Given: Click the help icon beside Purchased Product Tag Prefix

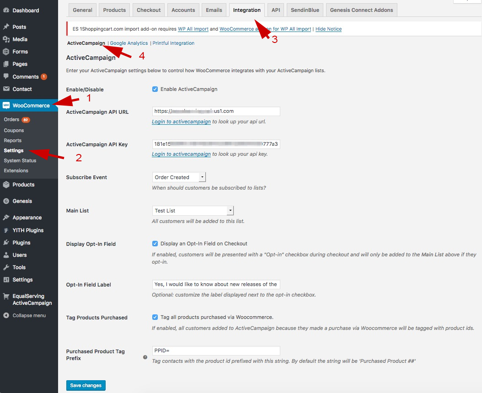Looking at the screenshot, I should (x=145, y=357).
